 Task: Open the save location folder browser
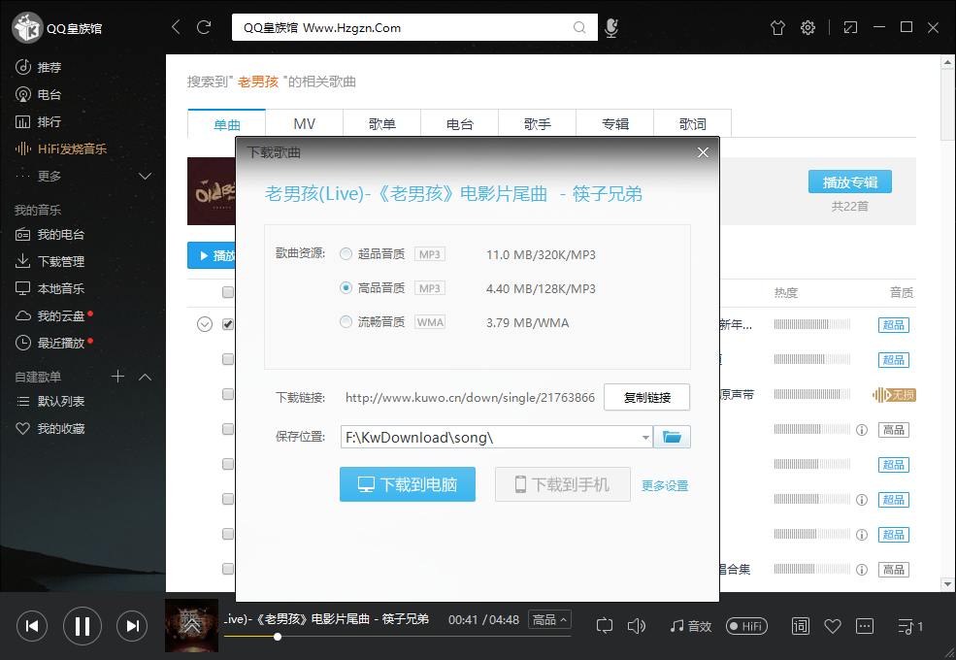tap(672, 438)
